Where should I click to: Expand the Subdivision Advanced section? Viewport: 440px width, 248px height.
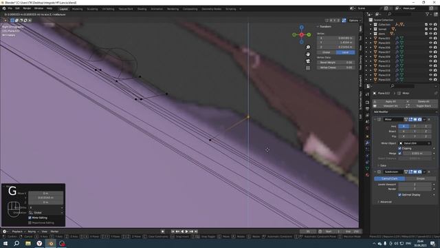point(384,202)
